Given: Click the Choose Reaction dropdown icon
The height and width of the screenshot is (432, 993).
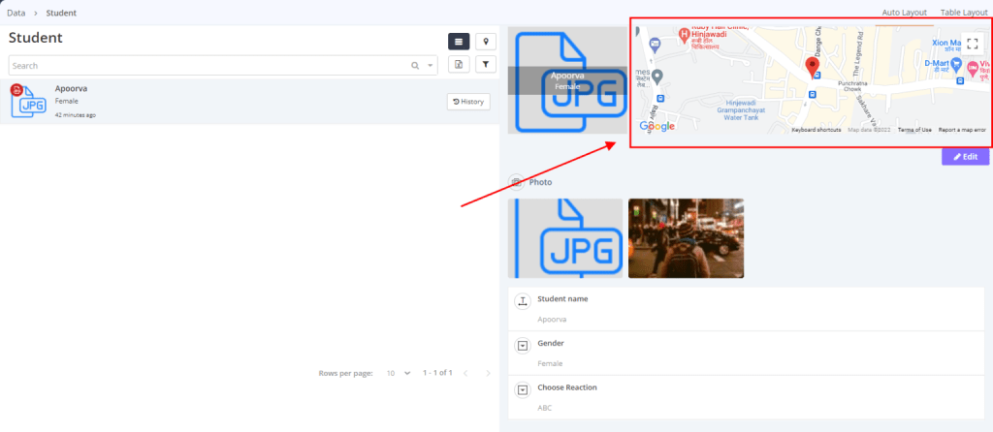Looking at the screenshot, I should (523, 389).
